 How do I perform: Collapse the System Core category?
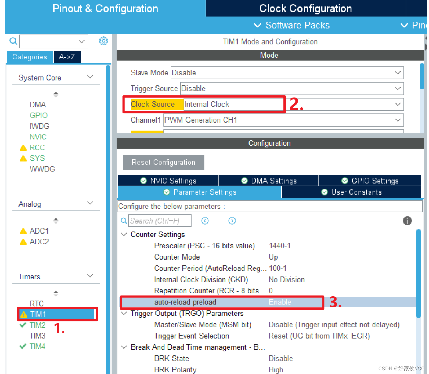click(x=90, y=77)
